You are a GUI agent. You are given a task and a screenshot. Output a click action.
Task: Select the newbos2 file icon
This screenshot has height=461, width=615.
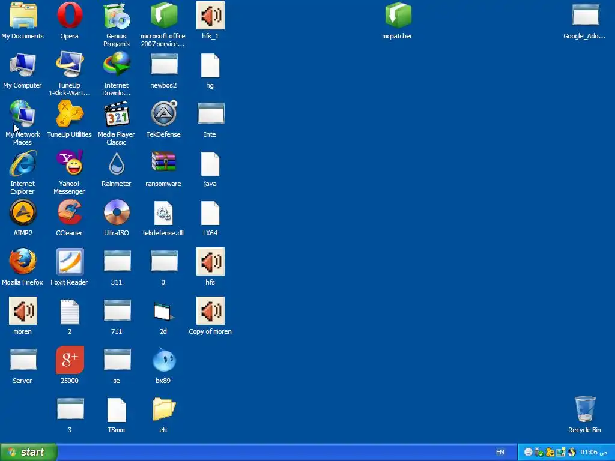coord(164,64)
